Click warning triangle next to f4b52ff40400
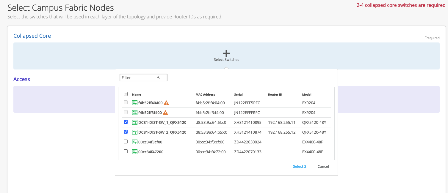The width and height of the screenshot is (448, 193). 166,103
